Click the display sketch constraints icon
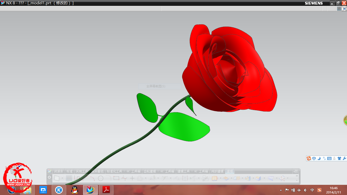The height and width of the screenshot is (195, 347). coord(193,178)
